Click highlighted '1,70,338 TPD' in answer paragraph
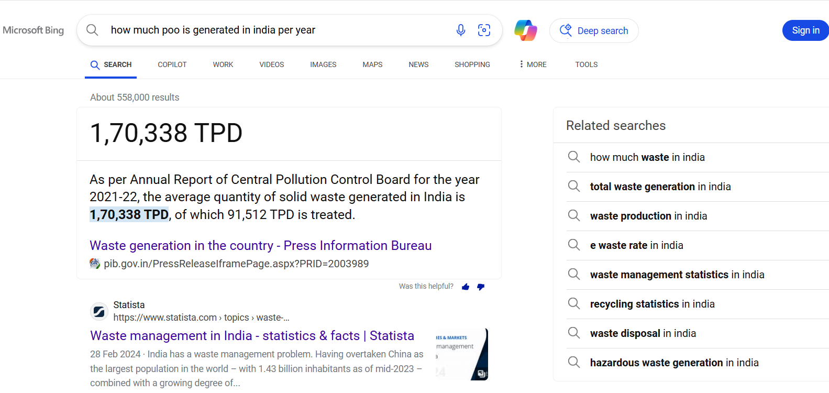Viewport: 829px width, 393px height. 129,214
